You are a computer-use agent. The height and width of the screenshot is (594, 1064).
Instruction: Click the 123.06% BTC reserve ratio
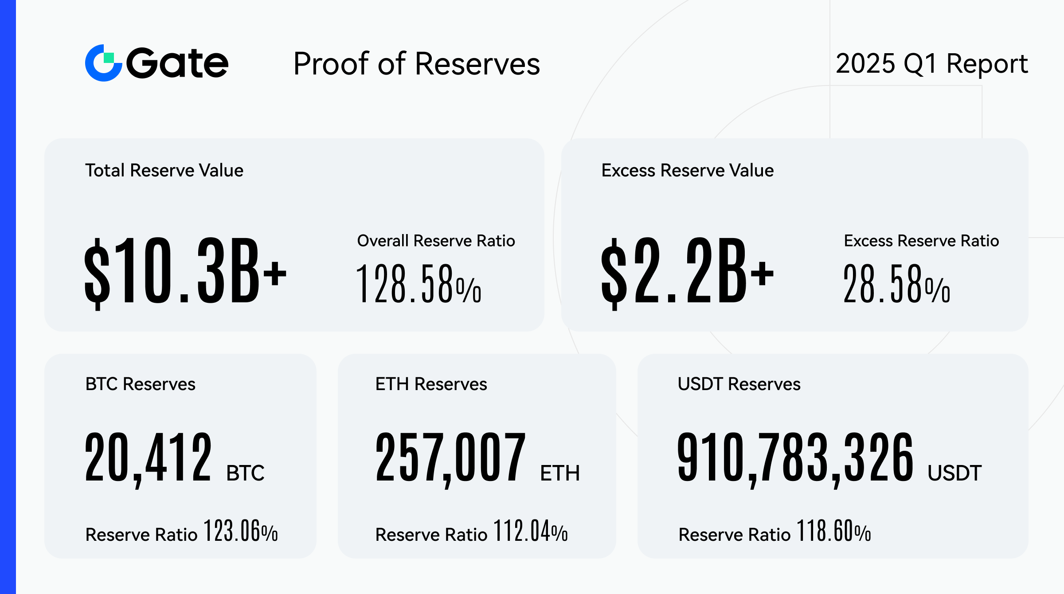pyautogui.click(x=240, y=531)
